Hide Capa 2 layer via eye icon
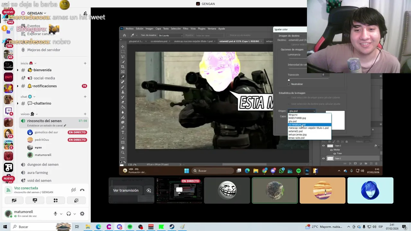 [x=323, y=146]
